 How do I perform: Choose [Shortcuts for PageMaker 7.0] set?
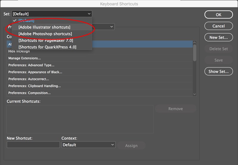click(x=52, y=40)
